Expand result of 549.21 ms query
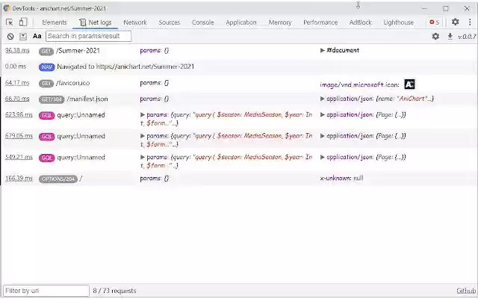Viewport: 478px width, 299px height. (x=322, y=157)
